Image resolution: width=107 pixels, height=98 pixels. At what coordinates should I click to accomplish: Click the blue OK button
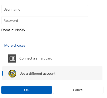pyautogui.click(x=26, y=90)
